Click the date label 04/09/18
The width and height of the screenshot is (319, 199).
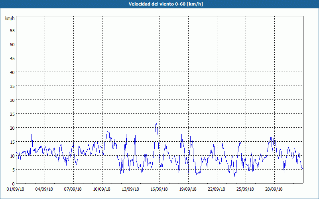[x=44, y=189]
